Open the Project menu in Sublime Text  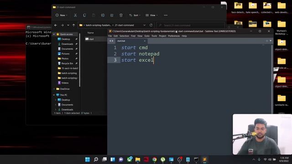tap(162, 36)
